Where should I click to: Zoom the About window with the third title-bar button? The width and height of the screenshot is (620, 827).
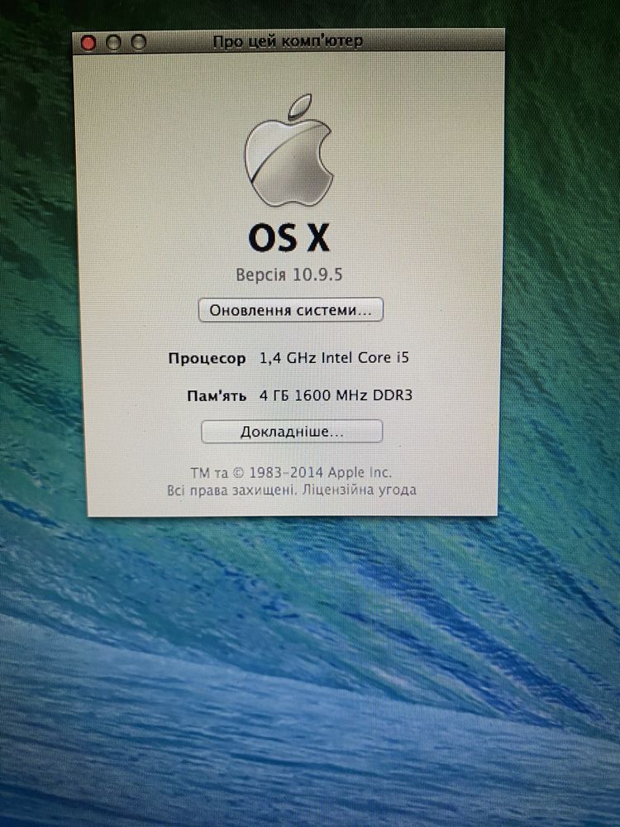tap(138, 41)
